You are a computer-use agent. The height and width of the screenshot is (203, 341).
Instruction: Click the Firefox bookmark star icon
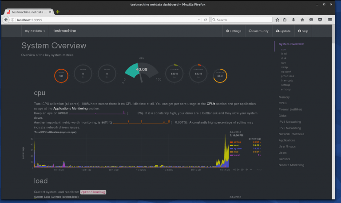[x=278, y=20]
